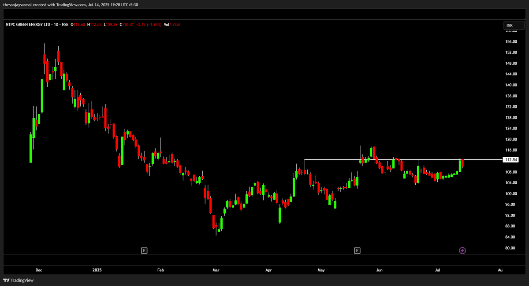
Task: Open the INR currency selector
Action: click(x=514, y=26)
